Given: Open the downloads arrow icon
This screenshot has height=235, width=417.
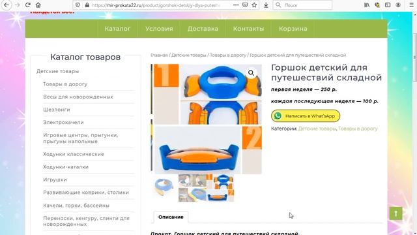Looking at the screenshot, I should point(266,5).
